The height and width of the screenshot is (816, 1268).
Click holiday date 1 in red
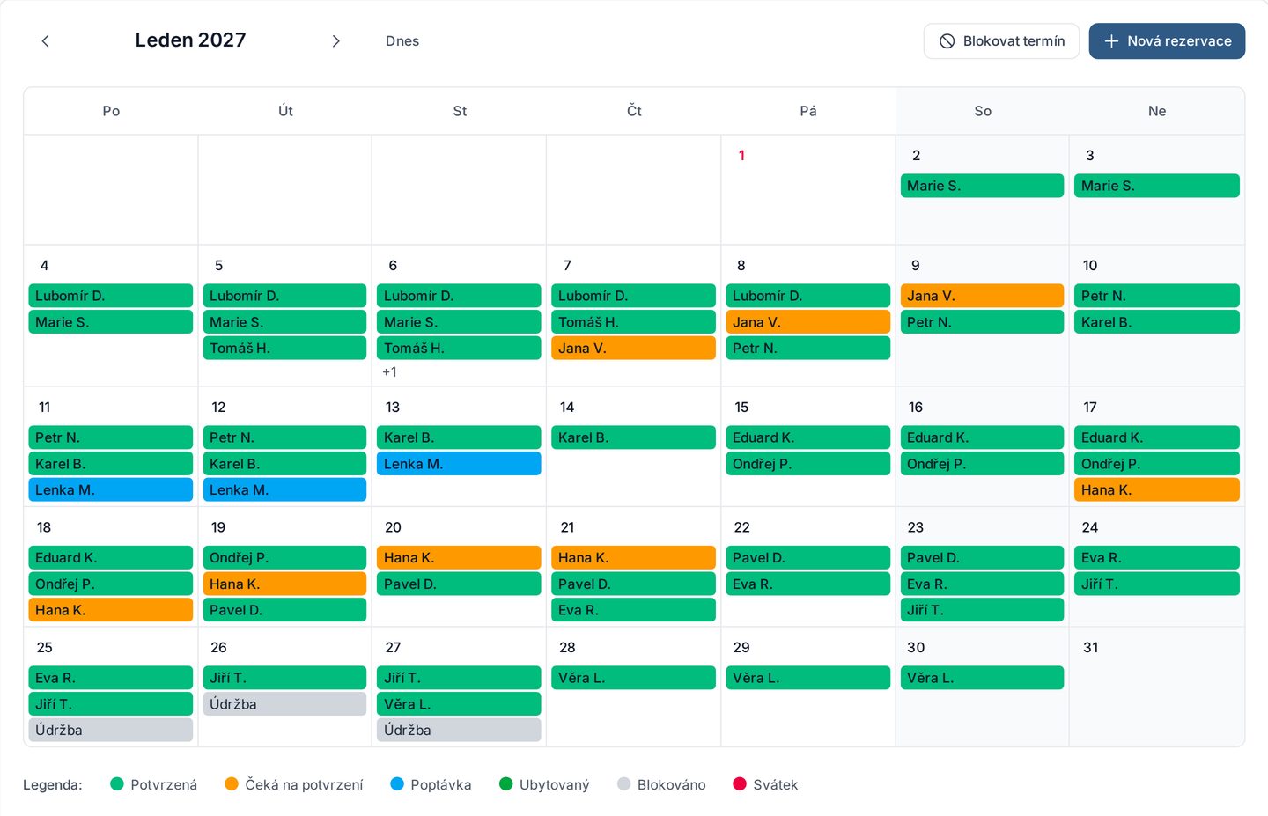click(x=741, y=156)
